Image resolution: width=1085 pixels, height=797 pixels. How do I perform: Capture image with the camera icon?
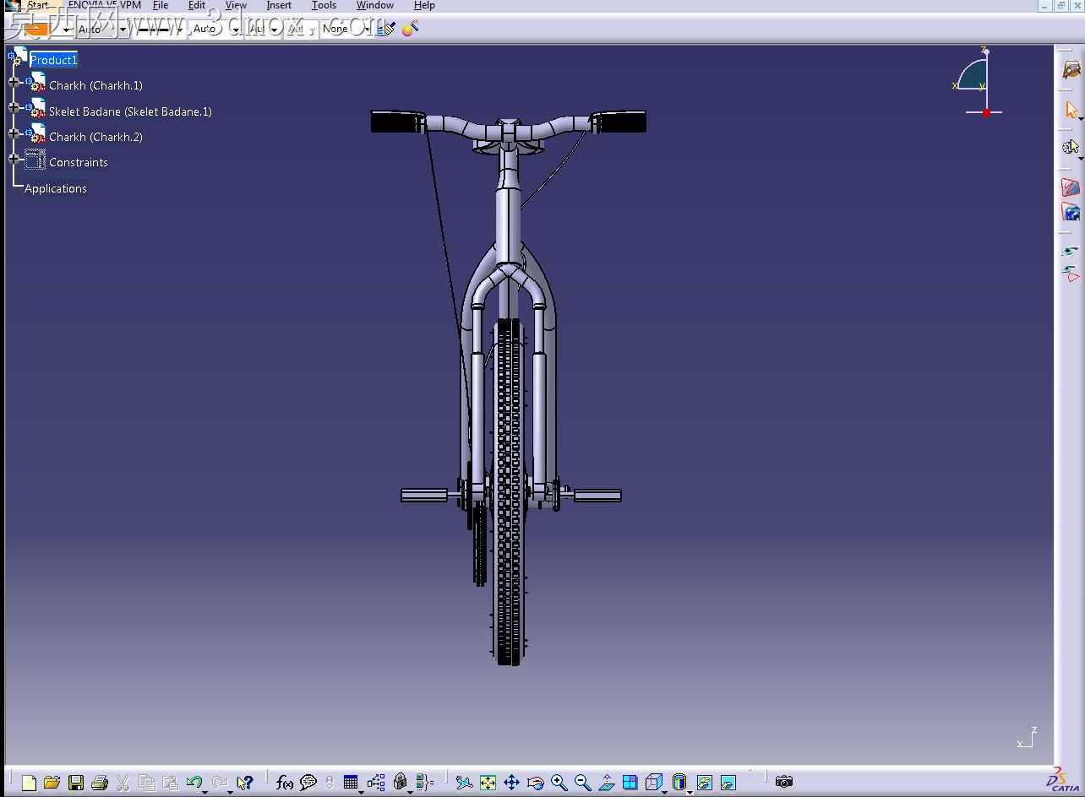[x=784, y=782]
